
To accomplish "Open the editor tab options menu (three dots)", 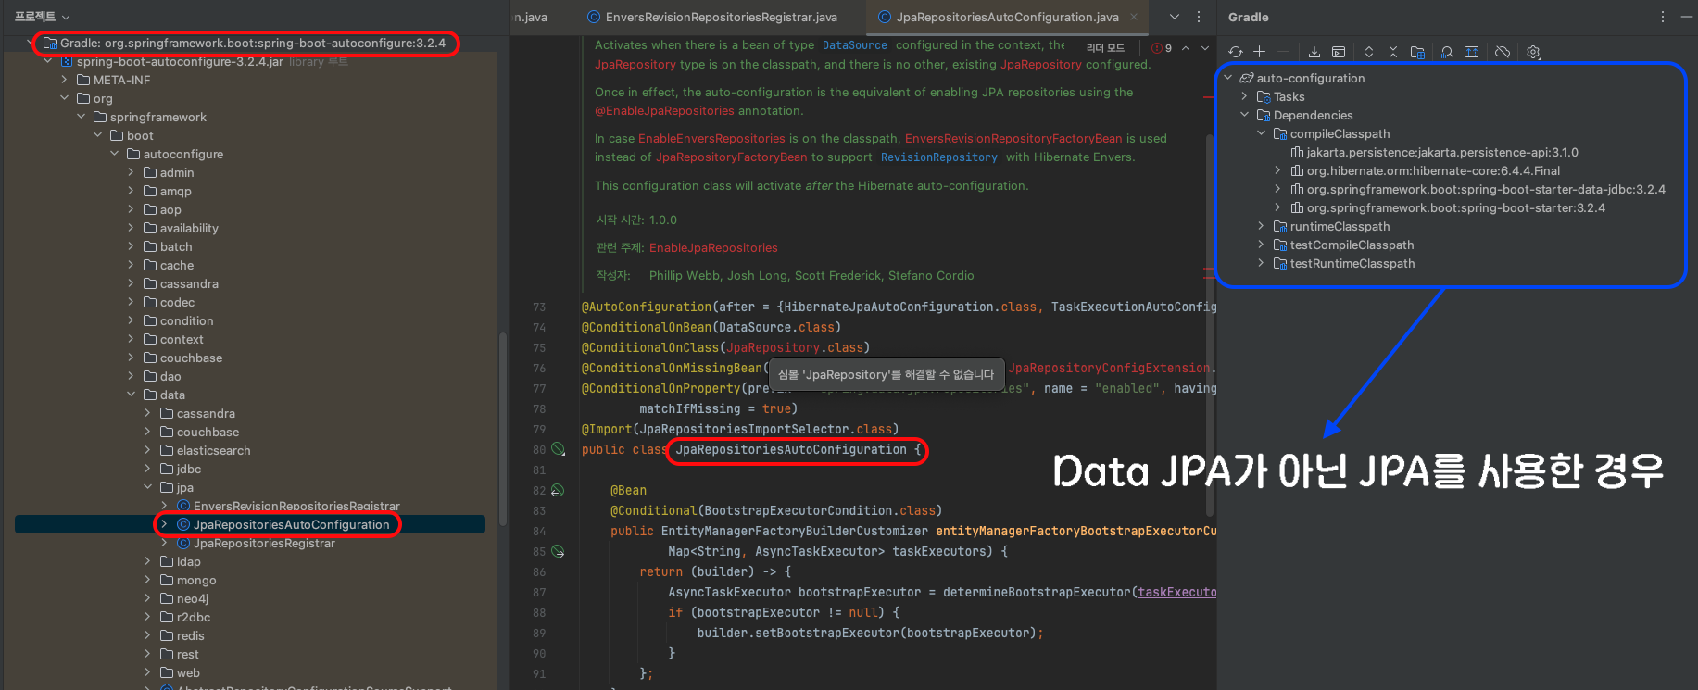I will click(x=1199, y=17).
